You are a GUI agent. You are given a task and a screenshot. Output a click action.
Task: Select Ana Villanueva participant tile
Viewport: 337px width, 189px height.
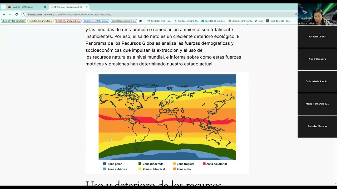317,59
